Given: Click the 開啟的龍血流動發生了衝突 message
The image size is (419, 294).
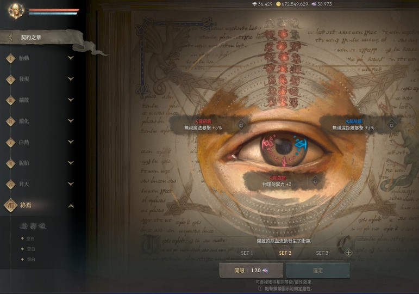Looking at the screenshot, I should pos(284,241).
